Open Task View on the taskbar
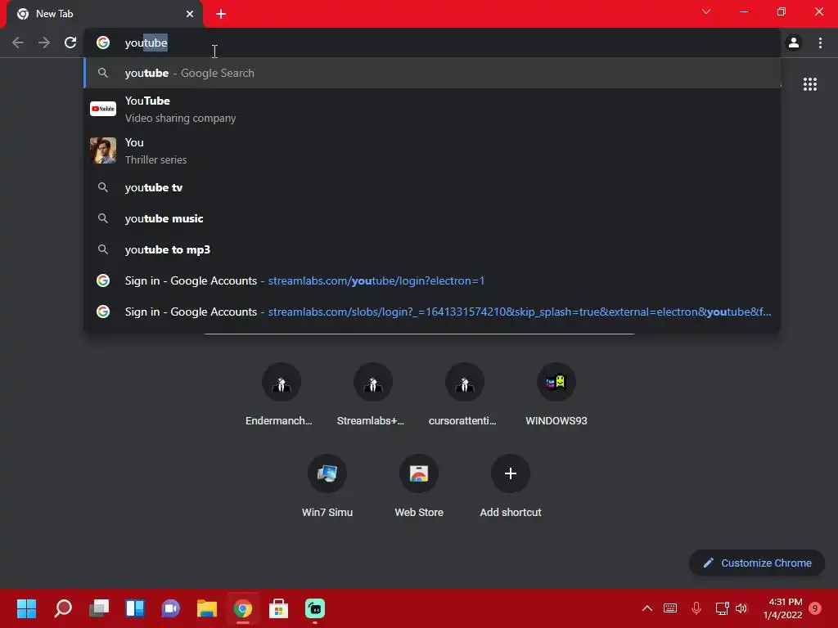 click(99, 608)
